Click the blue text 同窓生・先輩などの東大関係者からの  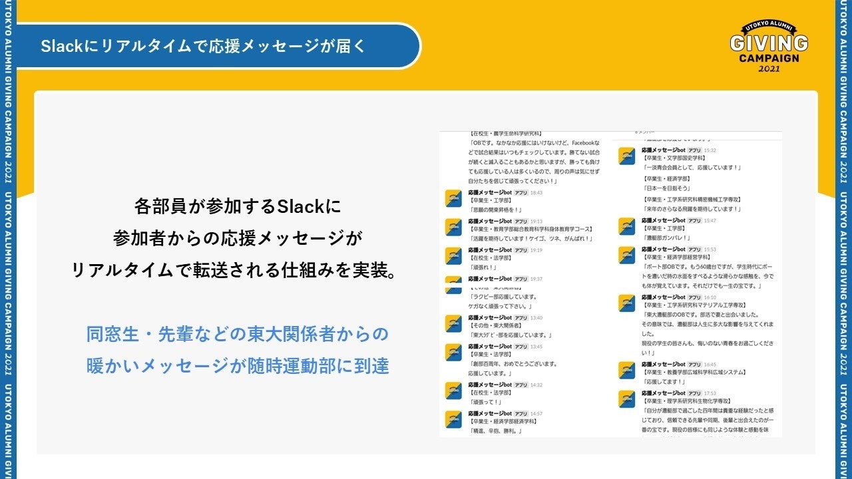coord(237,334)
